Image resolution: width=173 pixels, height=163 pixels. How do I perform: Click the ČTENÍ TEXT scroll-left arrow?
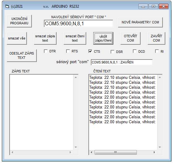point(91,152)
